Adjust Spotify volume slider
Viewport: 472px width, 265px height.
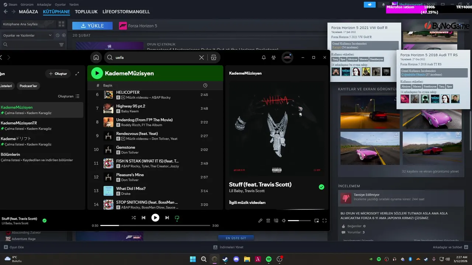[299, 221]
